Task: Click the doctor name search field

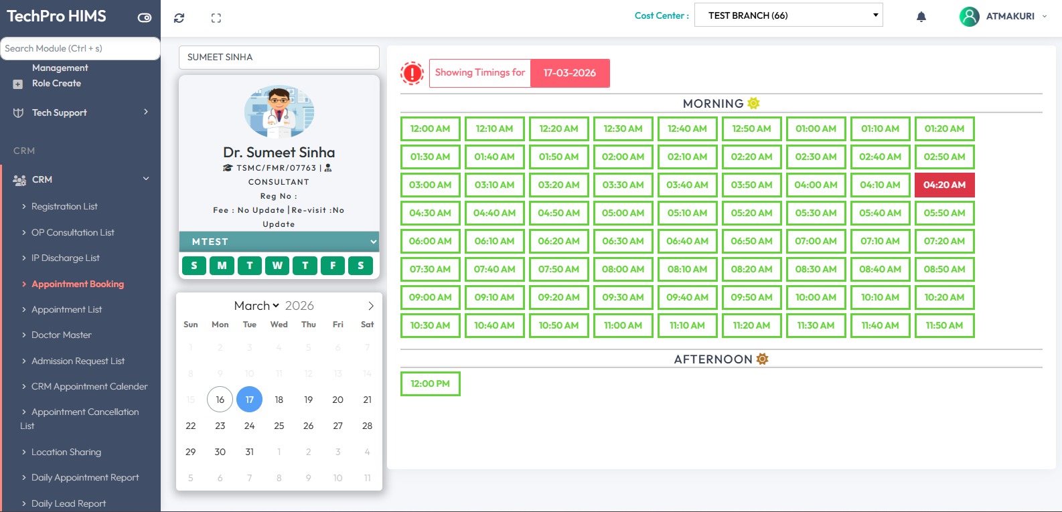Action: click(x=279, y=58)
